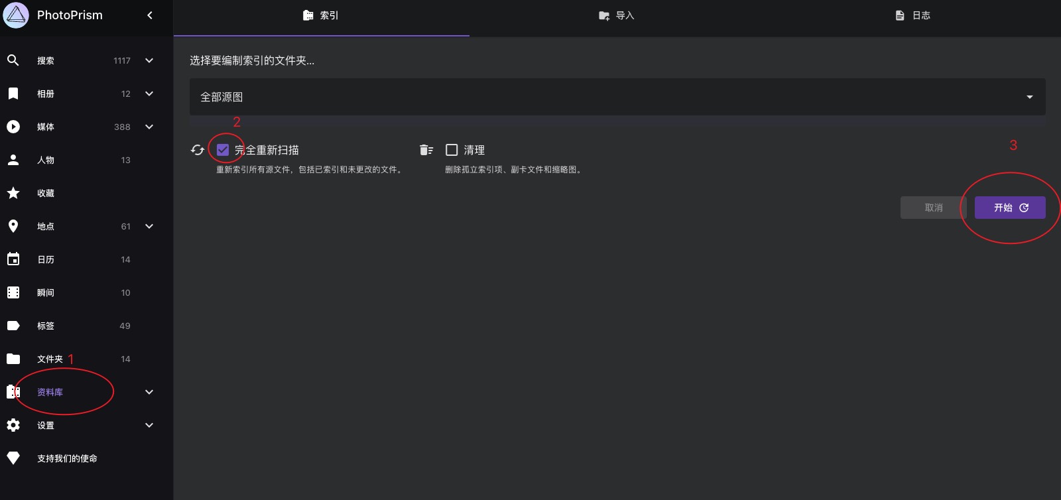Click the media play circle icon

tap(13, 127)
